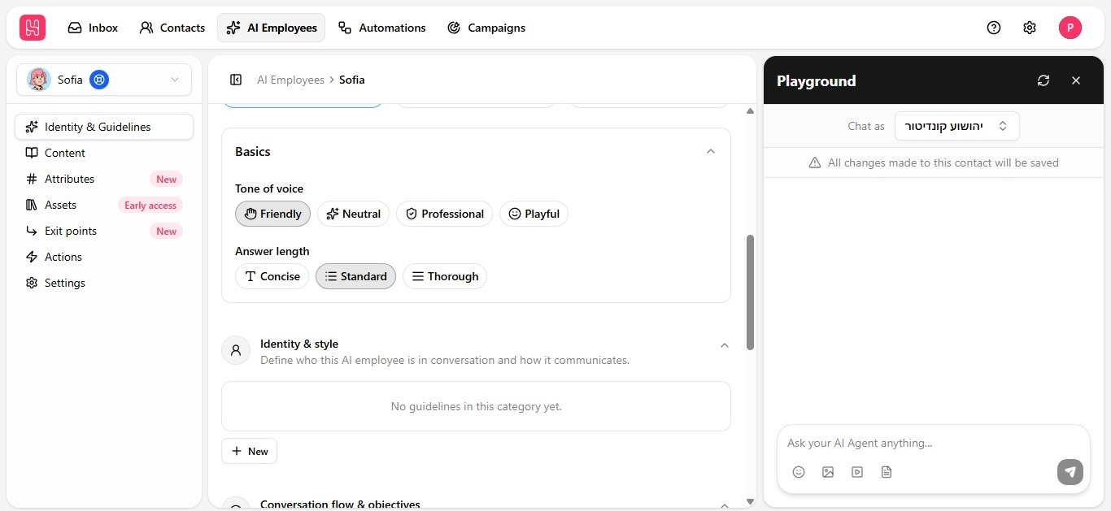Open the Chat as contact dropdown
The height and width of the screenshot is (511, 1111).
(x=956, y=126)
